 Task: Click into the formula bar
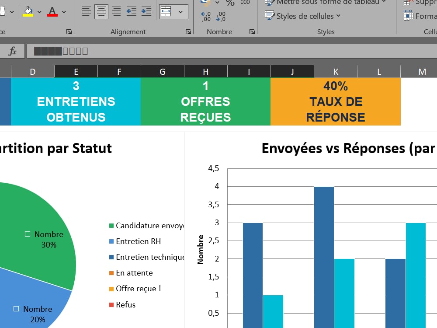coord(232,51)
